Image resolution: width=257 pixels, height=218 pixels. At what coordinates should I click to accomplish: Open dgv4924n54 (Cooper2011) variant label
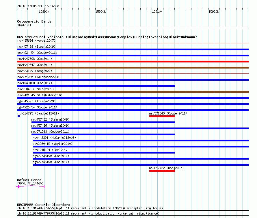click(x=37, y=53)
